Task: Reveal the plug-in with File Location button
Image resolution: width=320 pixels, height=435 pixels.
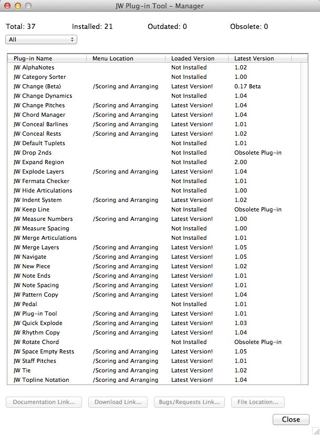Action: tap(258, 402)
